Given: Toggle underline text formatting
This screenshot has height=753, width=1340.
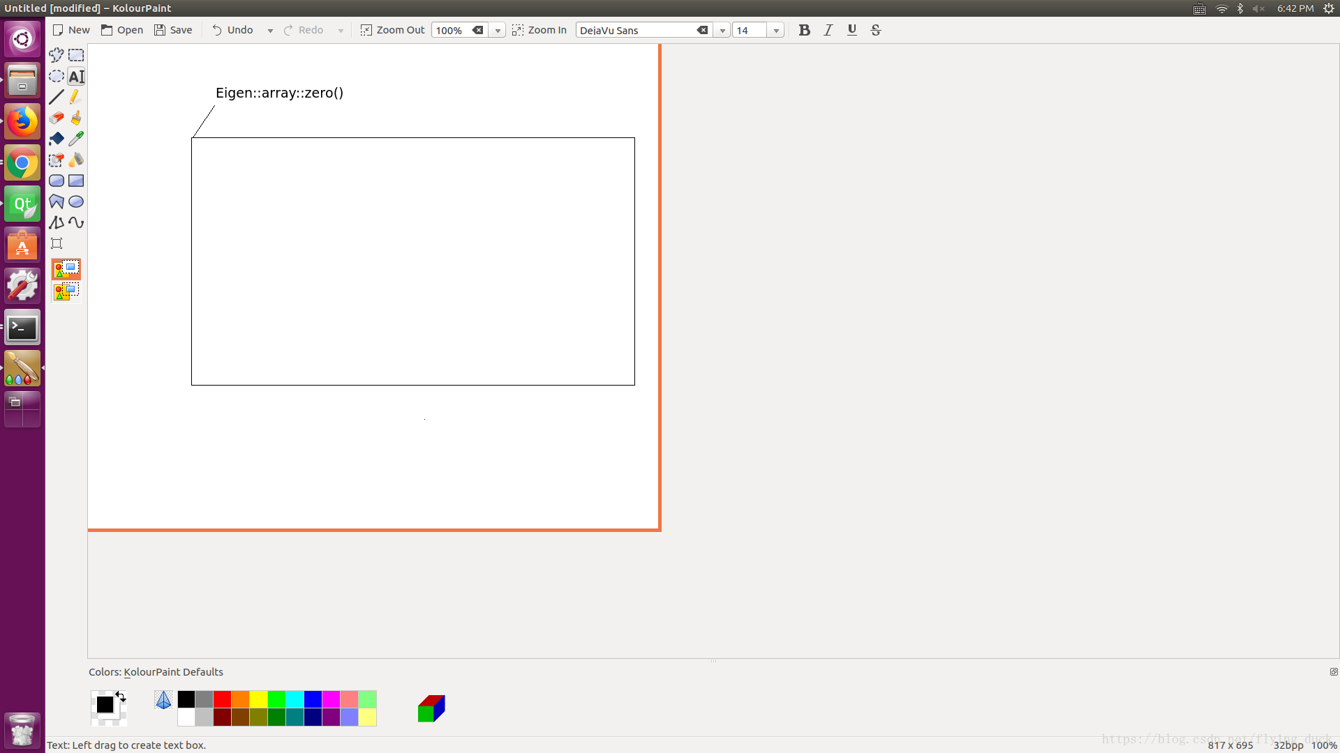Looking at the screenshot, I should (851, 30).
